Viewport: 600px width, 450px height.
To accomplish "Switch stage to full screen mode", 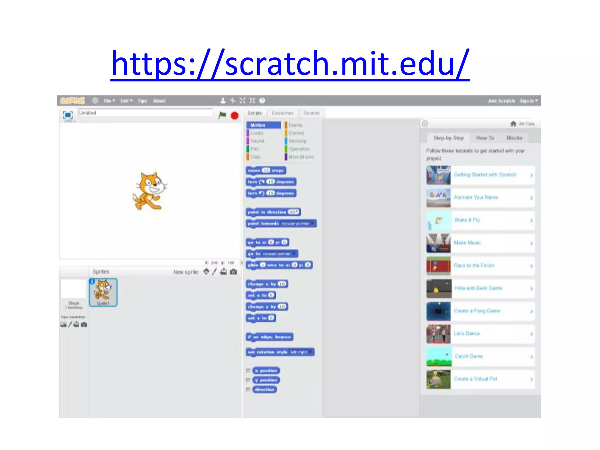I will (68, 115).
